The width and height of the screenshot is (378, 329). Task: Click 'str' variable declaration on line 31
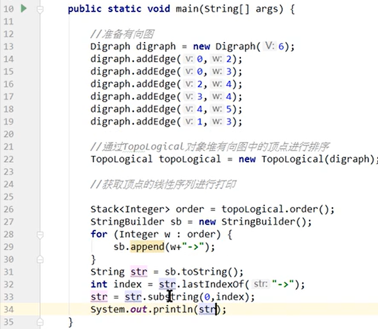[x=138, y=272]
